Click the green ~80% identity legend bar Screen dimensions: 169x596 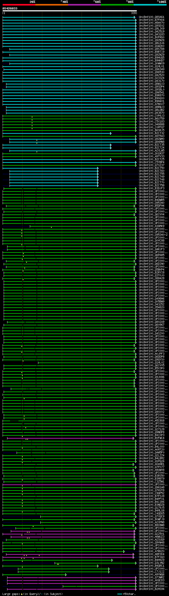(x=117, y=5)
